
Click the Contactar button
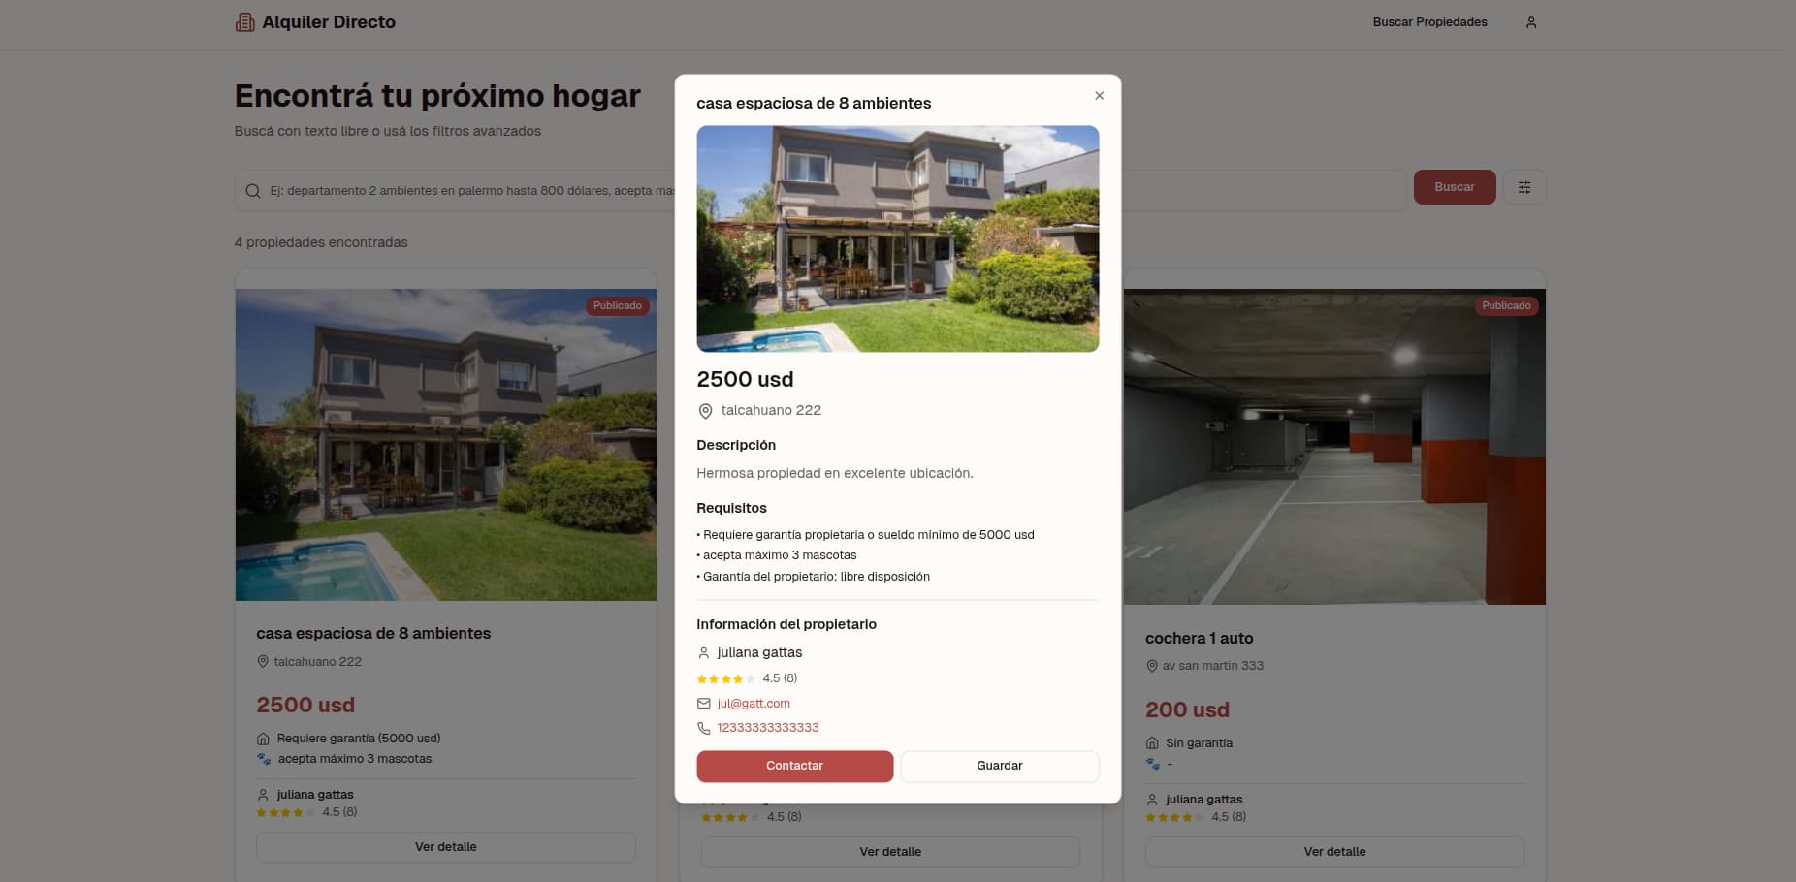794,766
